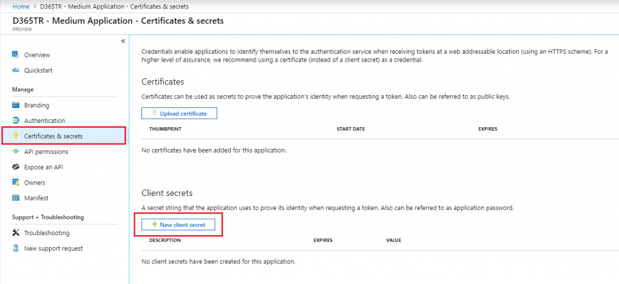This screenshot has height=284, width=619.
Task: Click the page title D365TR - Medium Application
Action: click(118, 21)
